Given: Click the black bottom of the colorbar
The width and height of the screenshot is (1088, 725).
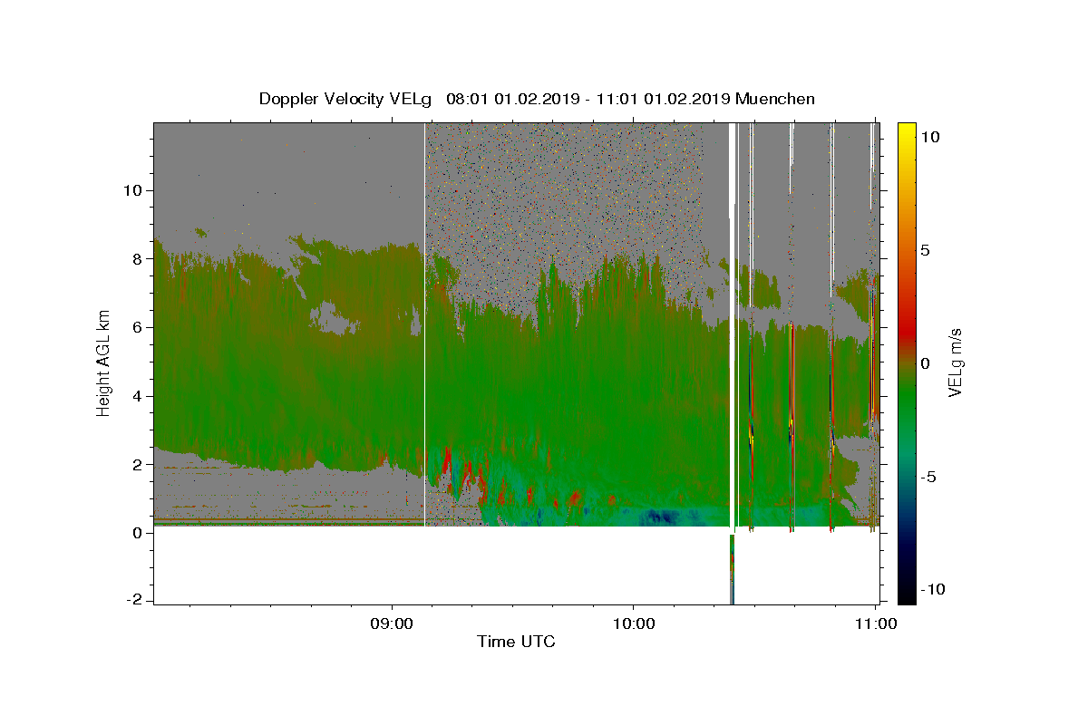Looking at the screenshot, I should point(907,594).
